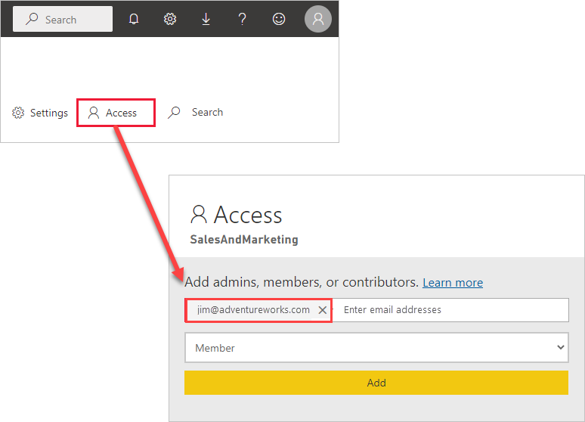585x422 pixels.
Task: Open the settings gear in top bar
Action: [x=170, y=20]
